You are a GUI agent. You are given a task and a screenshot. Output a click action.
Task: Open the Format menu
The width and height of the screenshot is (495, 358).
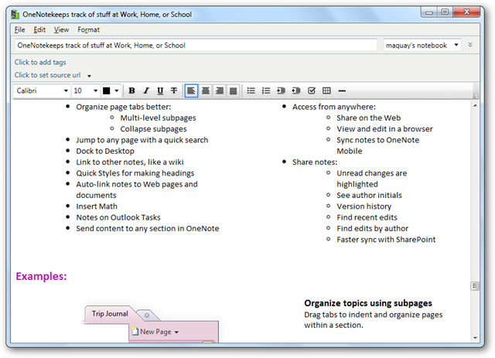pyautogui.click(x=88, y=29)
